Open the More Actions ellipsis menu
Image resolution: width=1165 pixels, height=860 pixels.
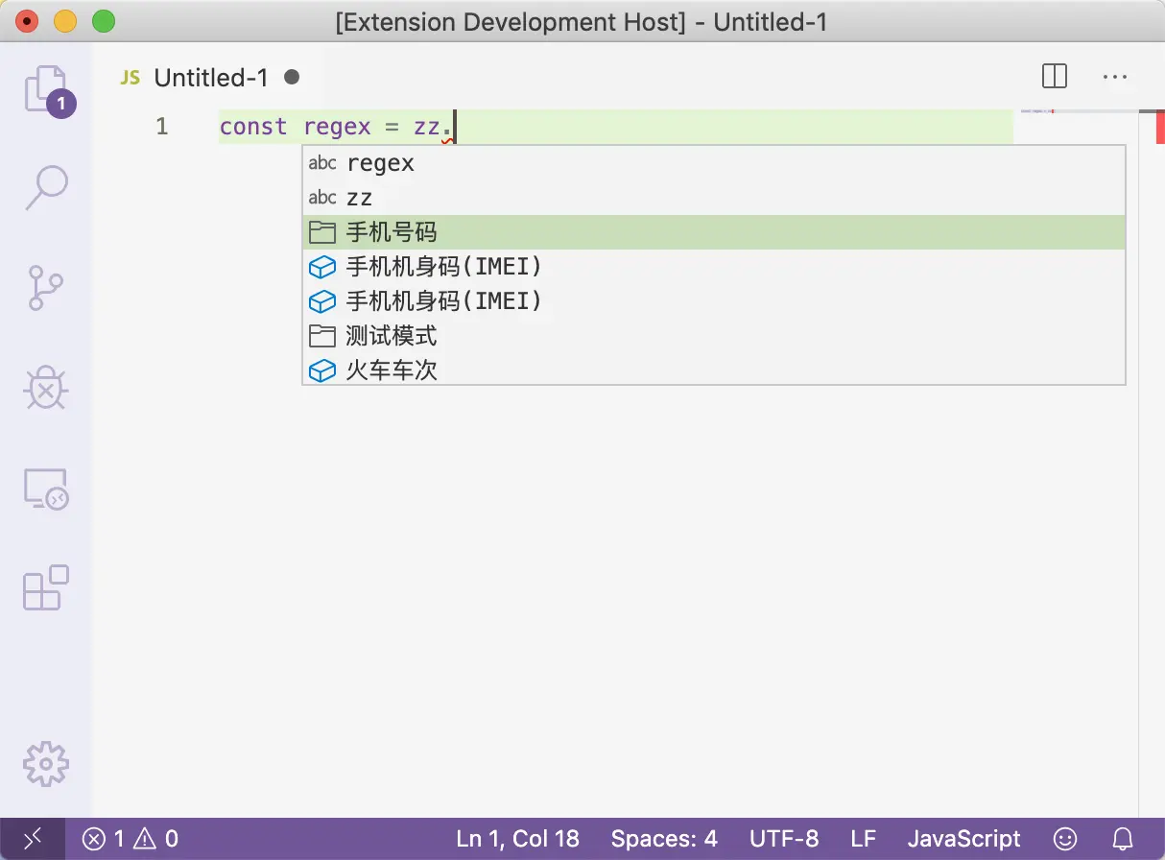(x=1115, y=77)
